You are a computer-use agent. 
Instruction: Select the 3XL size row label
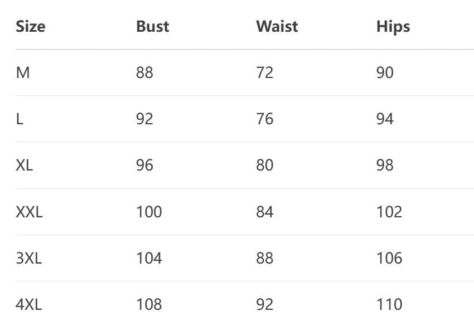click(28, 258)
